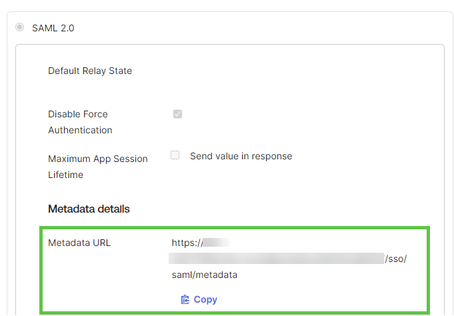
Task: Click the Maximum App Session label
Action: [x=98, y=159]
